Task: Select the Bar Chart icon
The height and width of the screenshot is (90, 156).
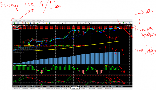Action: pyautogui.click(x=120, y=23)
